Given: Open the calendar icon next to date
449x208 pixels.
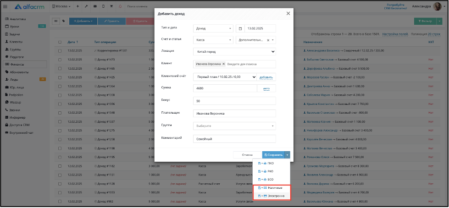Looking at the screenshot, I should (240, 28).
